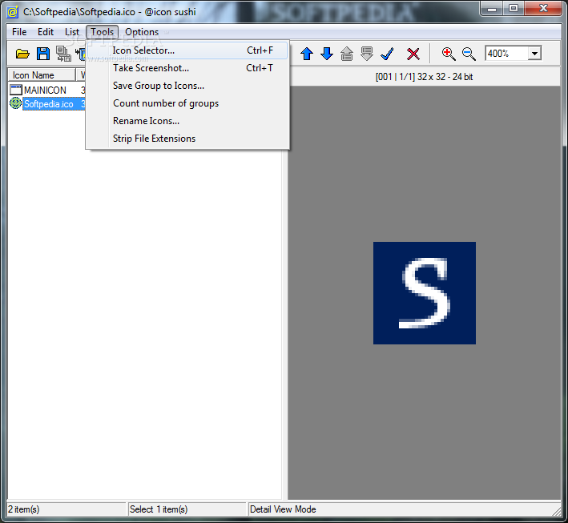Close the open Tools menu
This screenshot has height=523, width=568.
pos(103,32)
